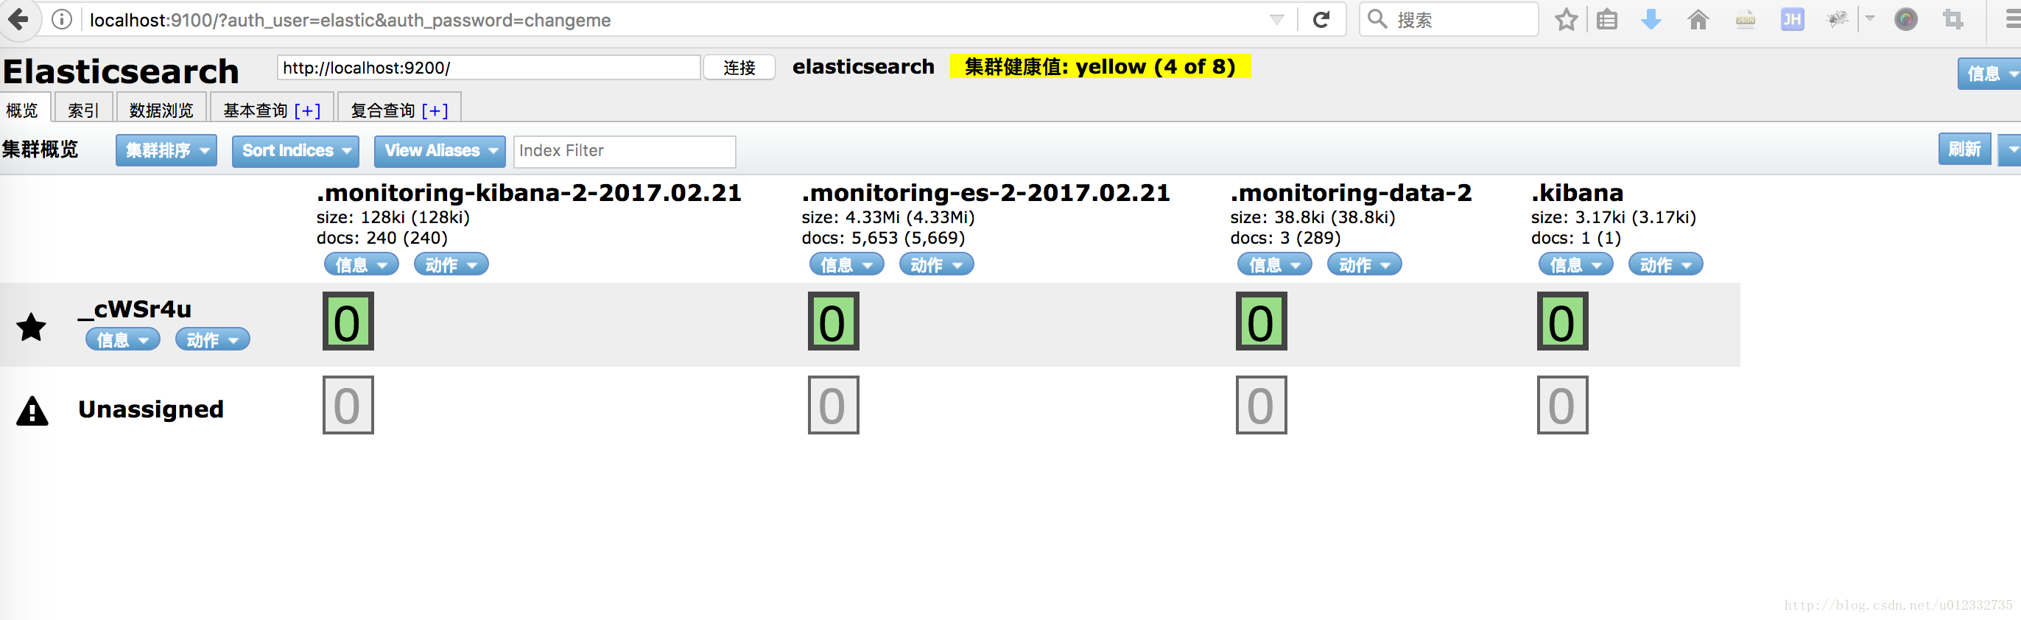This screenshot has height=620, width=2021.
Task: Click green shard 0 of .monitoring-es-2-2017.02.21
Action: 833,321
